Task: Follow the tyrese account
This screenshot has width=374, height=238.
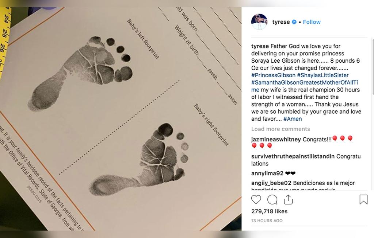Action: point(312,22)
